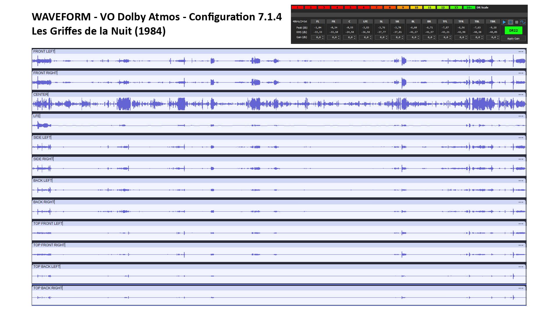Click the TOP BACK LEFT track label

(x=46, y=267)
